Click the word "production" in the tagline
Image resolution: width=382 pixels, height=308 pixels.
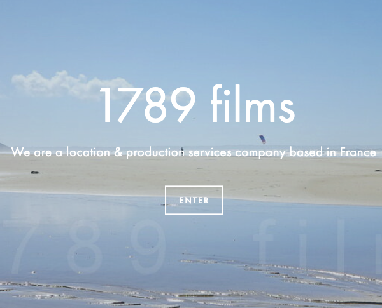coord(155,153)
